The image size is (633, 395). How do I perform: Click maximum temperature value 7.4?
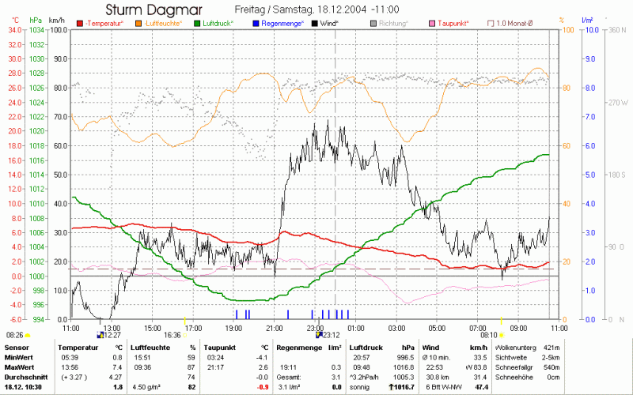pos(117,367)
